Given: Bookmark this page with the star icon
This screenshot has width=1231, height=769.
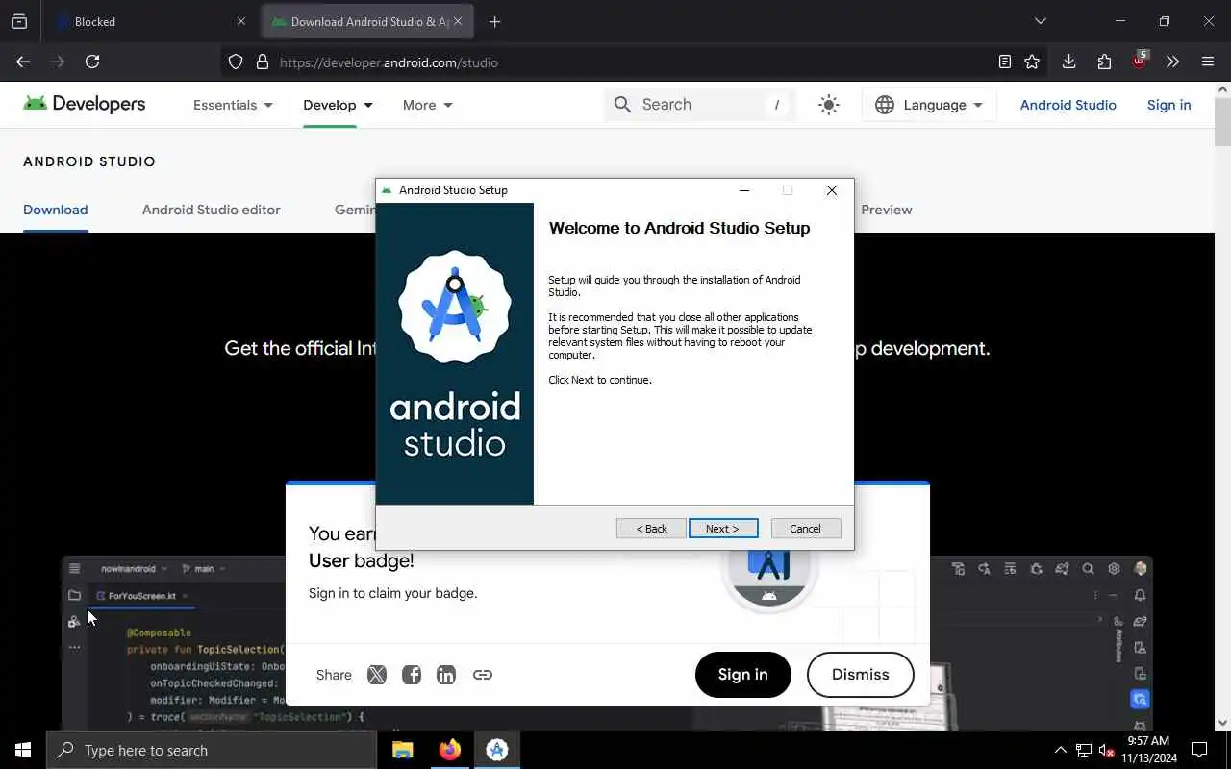Looking at the screenshot, I should (x=1032, y=62).
